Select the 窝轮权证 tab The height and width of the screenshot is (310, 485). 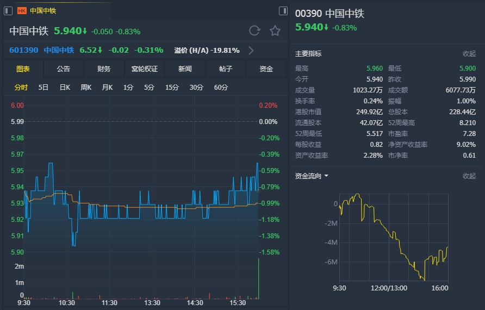point(145,69)
